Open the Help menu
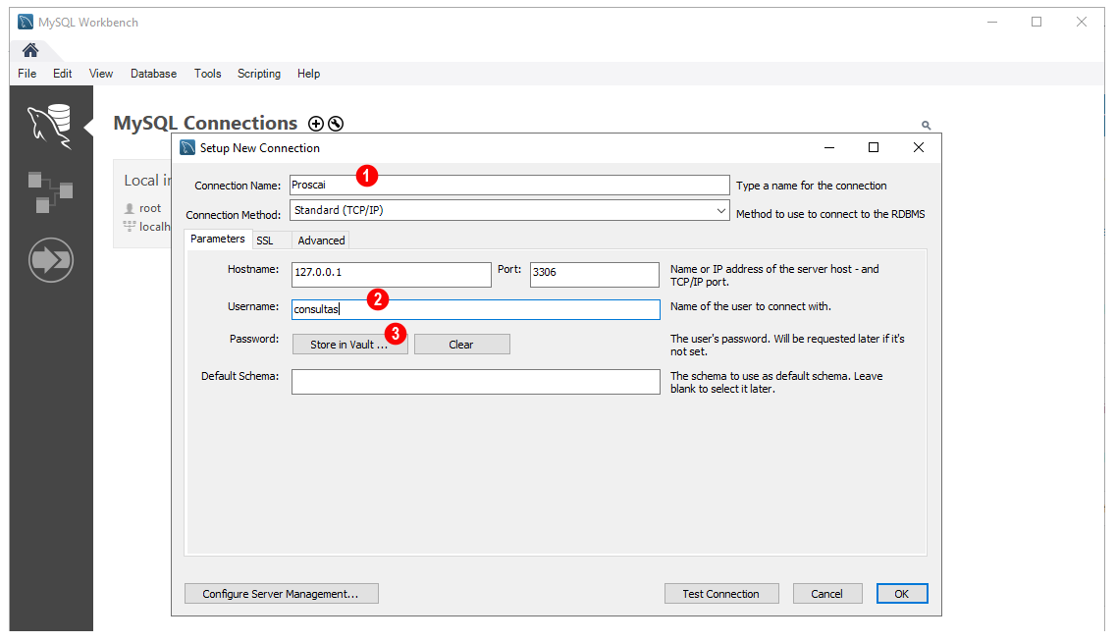Viewport: 1116px width, 642px height. pos(309,74)
